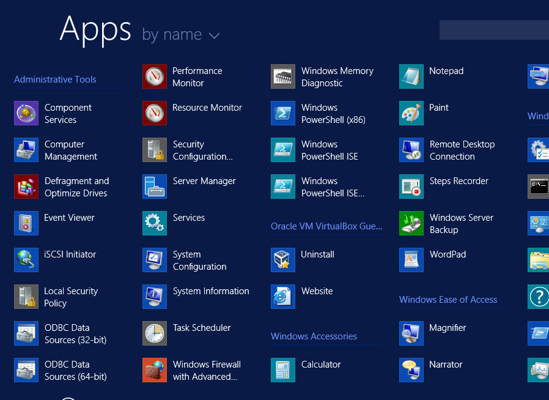549x400 pixels.
Task: Click the Windows Accessories group heading
Action: click(x=314, y=336)
